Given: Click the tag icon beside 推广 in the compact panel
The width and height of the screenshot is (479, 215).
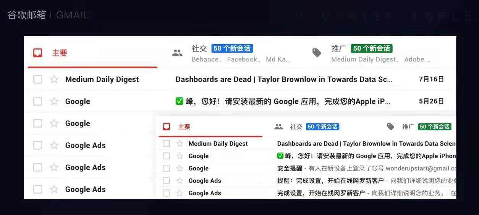Looking at the screenshot, I should click(390, 127).
